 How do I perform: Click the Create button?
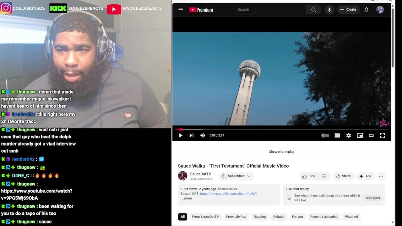click(x=348, y=10)
